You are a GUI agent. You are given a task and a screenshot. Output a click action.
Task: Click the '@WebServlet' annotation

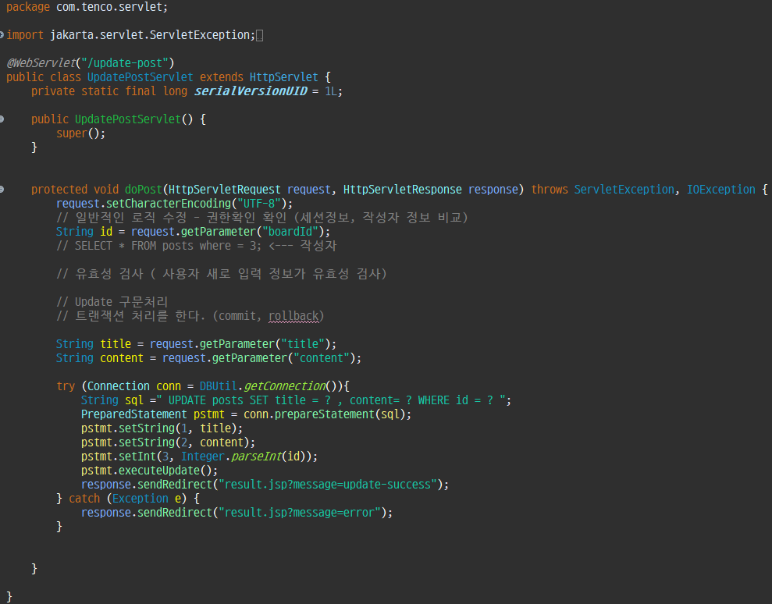tap(41, 63)
